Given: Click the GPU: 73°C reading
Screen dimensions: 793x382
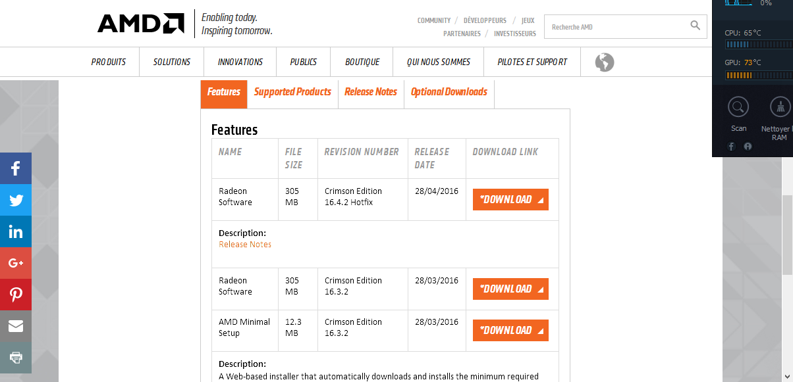Looking at the screenshot, I should pyautogui.click(x=743, y=63).
